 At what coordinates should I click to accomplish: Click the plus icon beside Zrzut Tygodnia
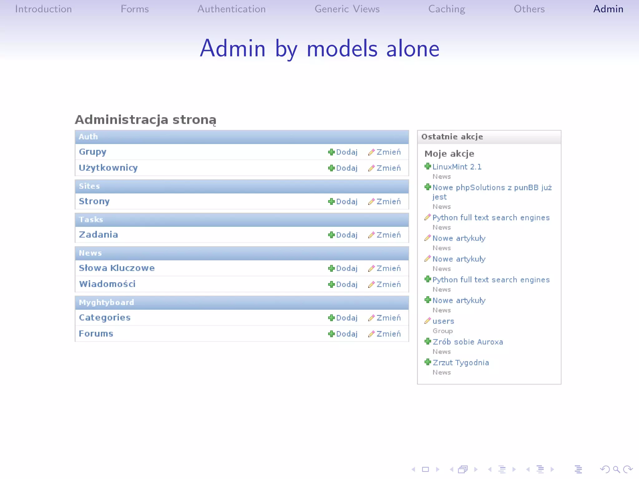(428, 362)
